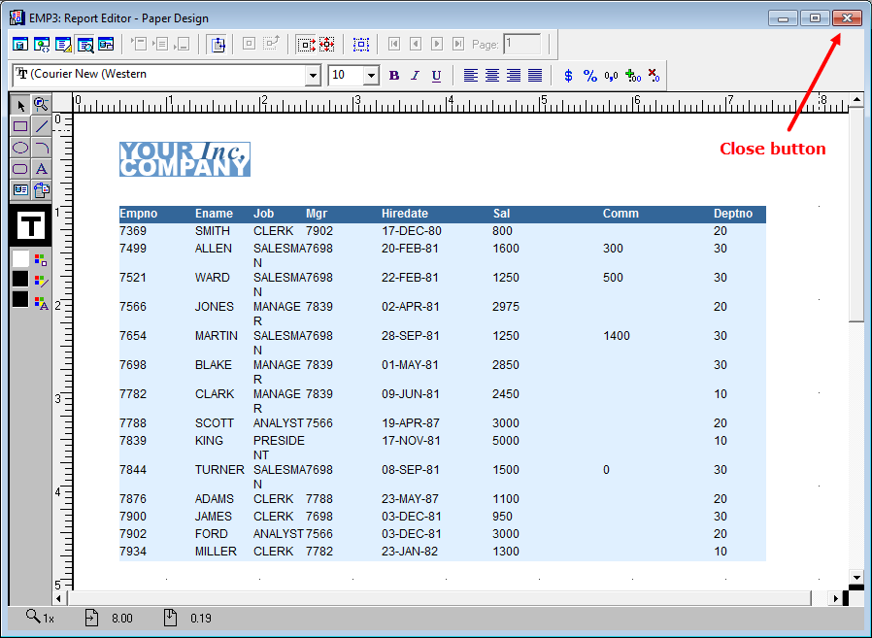Screen dimensions: 872x638
Task: Click the Deptno column header
Action: tap(733, 214)
